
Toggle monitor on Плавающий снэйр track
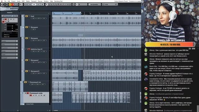(33, 95)
